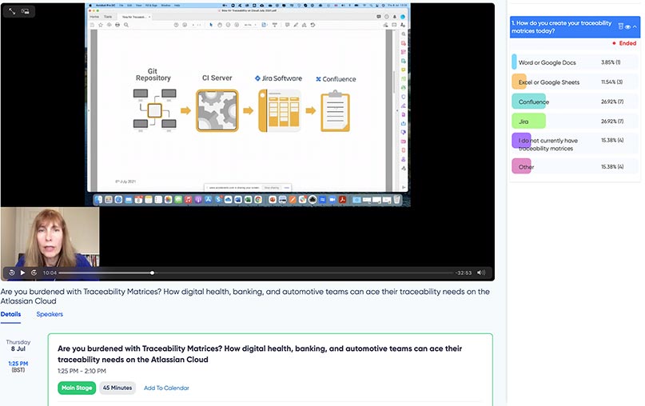
Task: Click the session title in the details card
Action: pyautogui.click(x=260, y=354)
